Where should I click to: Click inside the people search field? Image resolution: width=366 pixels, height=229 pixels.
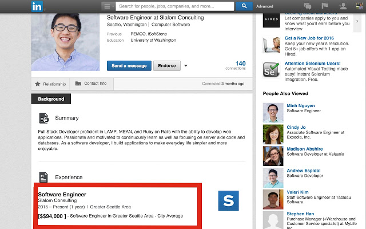(x=175, y=6)
